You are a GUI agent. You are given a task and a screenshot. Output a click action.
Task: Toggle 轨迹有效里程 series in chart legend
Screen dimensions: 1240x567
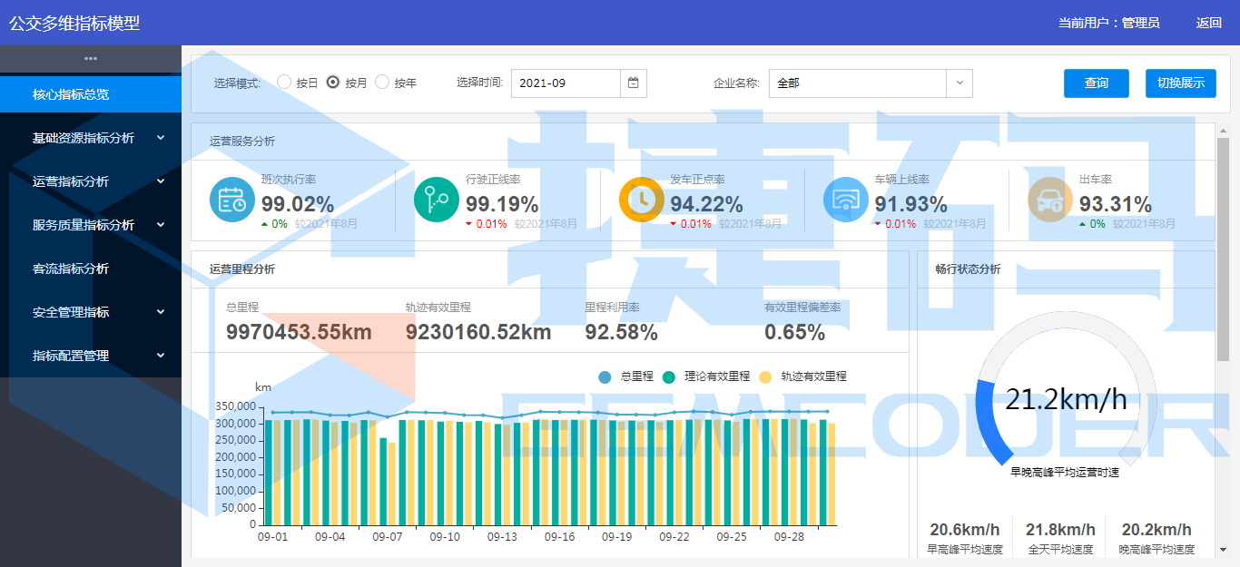click(802, 376)
